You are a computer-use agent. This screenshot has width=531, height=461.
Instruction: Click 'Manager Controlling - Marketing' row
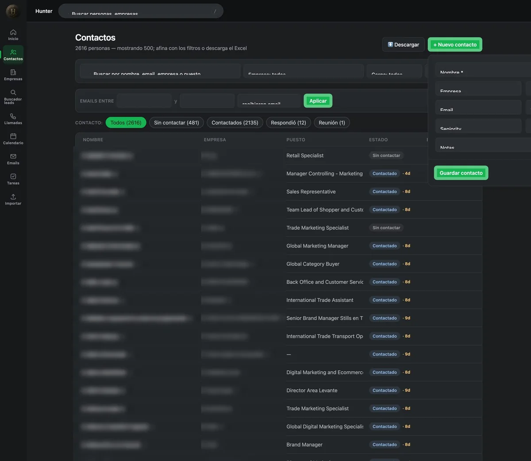click(x=278, y=174)
